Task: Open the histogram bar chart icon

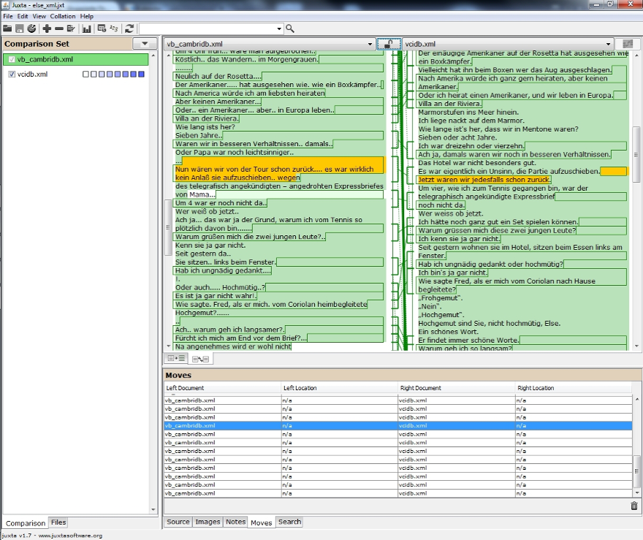Action: [86, 28]
